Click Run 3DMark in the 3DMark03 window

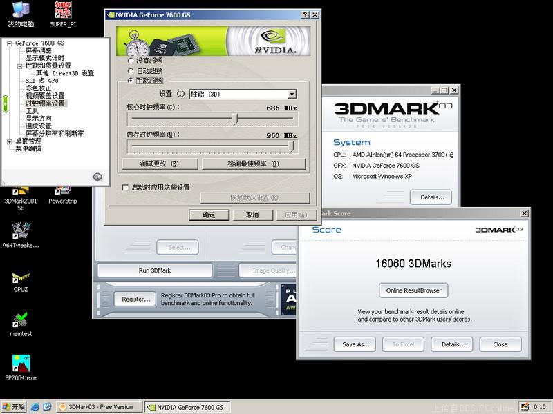(x=155, y=270)
